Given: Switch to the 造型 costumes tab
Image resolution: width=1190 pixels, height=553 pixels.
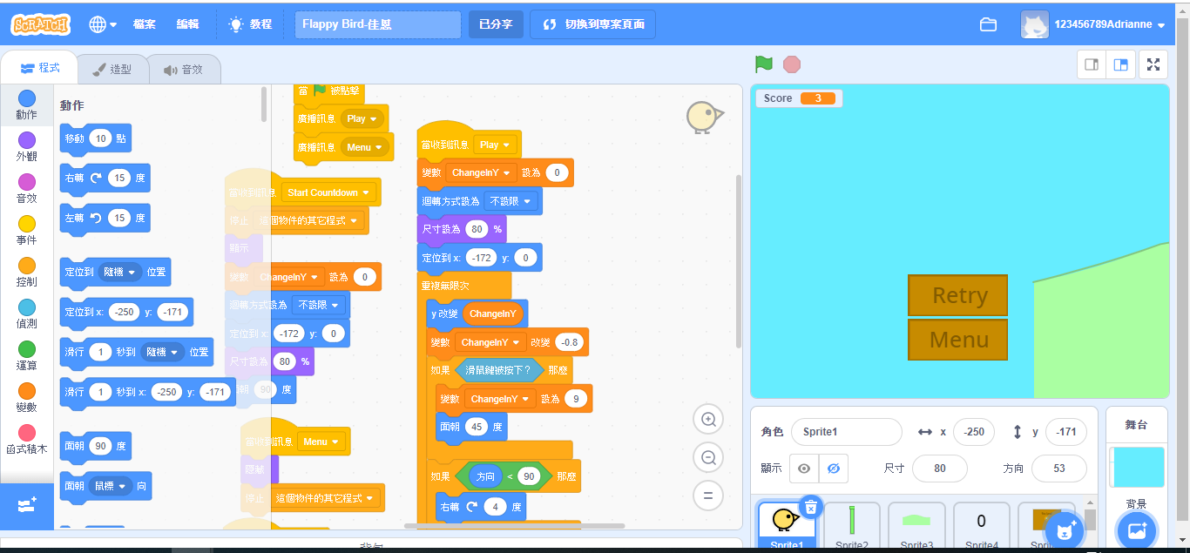Looking at the screenshot, I should tap(112, 69).
